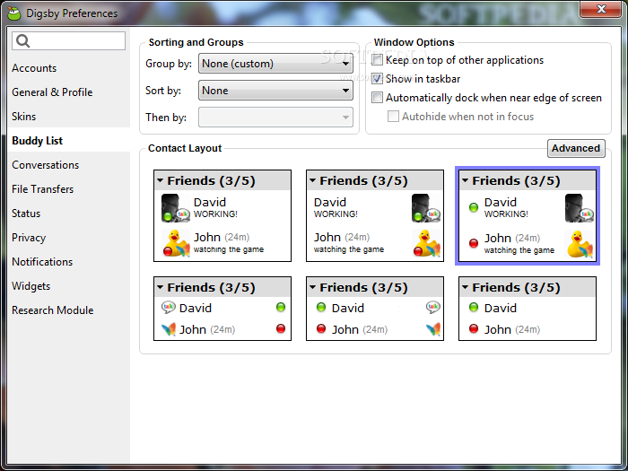The width and height of the screenshot is (628, 471).
Task: Collapse Friends group in bottom-right layout
Action: tap(465, 287)
